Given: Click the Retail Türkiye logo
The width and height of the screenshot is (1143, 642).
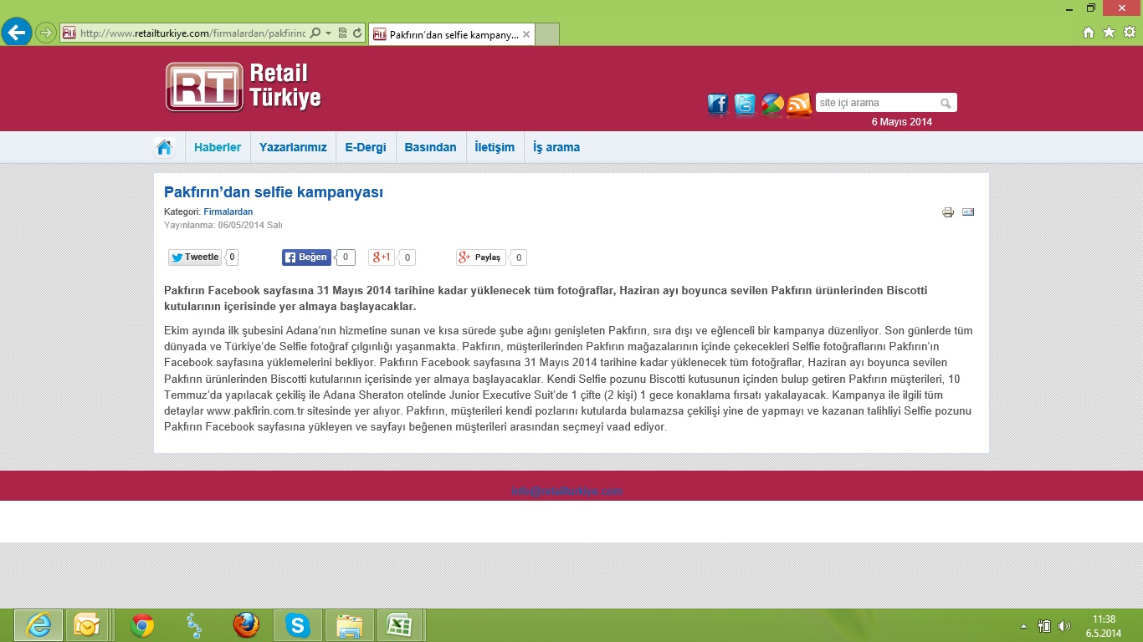Looking at the screenshot, I should pos(243,86).
